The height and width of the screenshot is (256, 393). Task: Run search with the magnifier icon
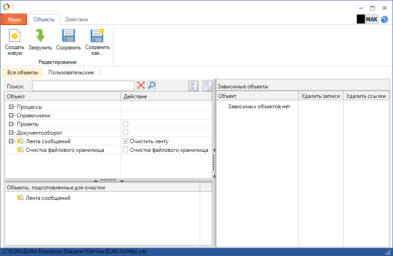[x=152, y=86]
